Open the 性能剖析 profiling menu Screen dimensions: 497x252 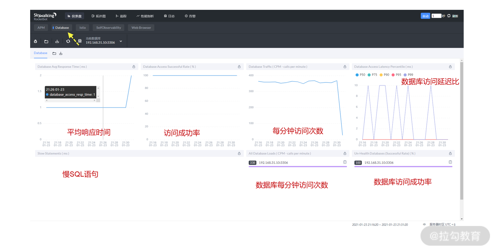tap(145, 16)
